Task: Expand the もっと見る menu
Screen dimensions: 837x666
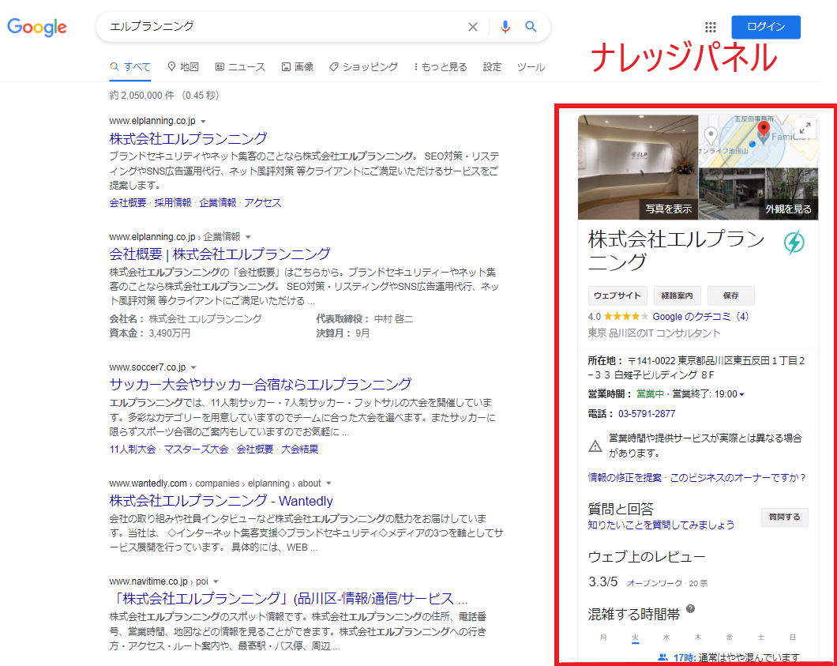Action: (441, 67)
